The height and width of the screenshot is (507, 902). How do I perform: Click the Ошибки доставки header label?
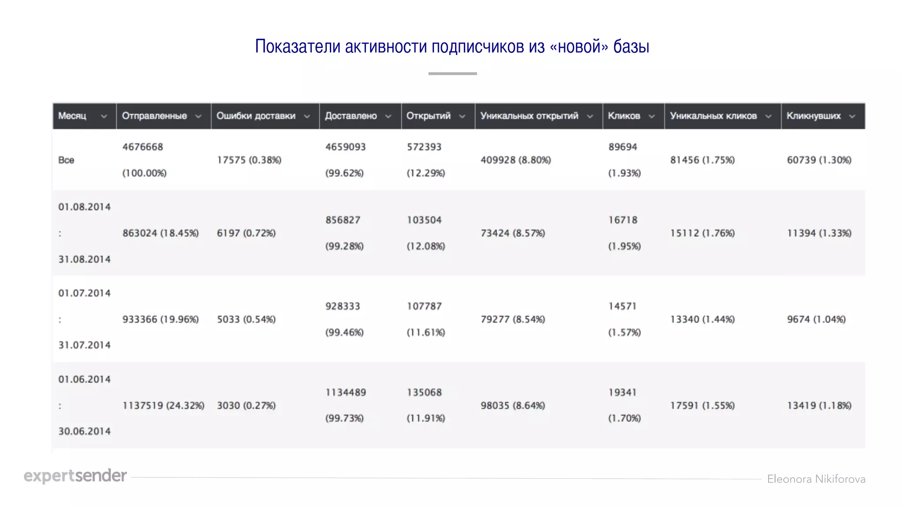point(256,116)
